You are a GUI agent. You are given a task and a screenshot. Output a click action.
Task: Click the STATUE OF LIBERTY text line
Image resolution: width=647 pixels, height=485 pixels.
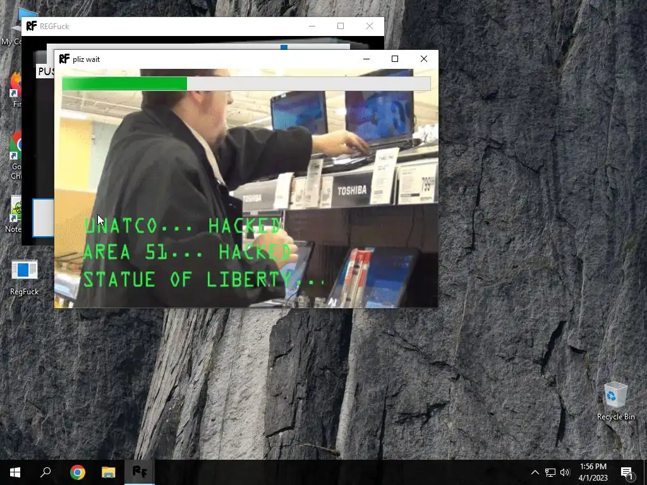pos(205,280)
